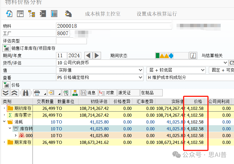Click the collapse-all double up arrow icon
Screen dimensions: 234x164
click(x=14, y=93)
